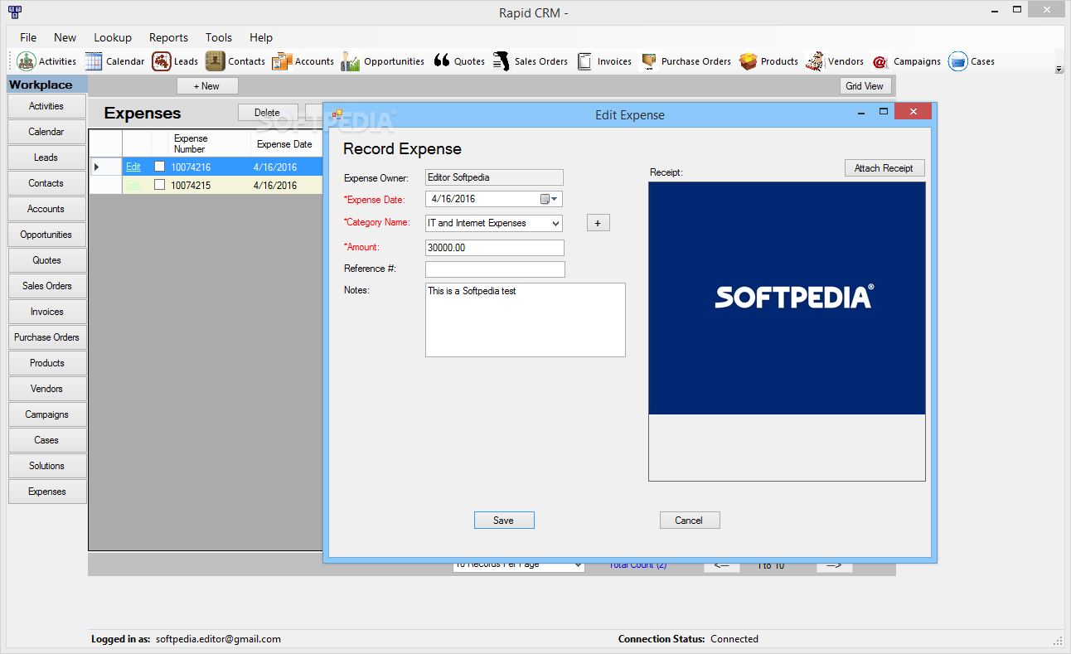Open Sales Orders from the top toolbar
The height and width of the screenshot is (654, 1071).
pyautogui.click(x=531, y=61)
